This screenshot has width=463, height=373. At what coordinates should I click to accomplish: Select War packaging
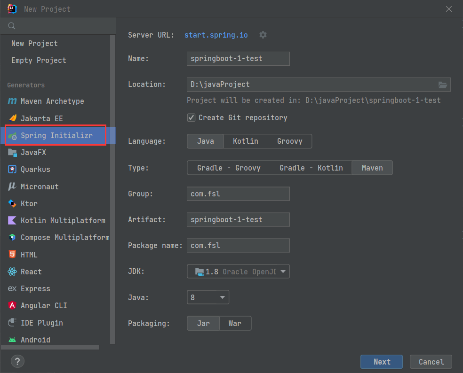coord(235,324)
